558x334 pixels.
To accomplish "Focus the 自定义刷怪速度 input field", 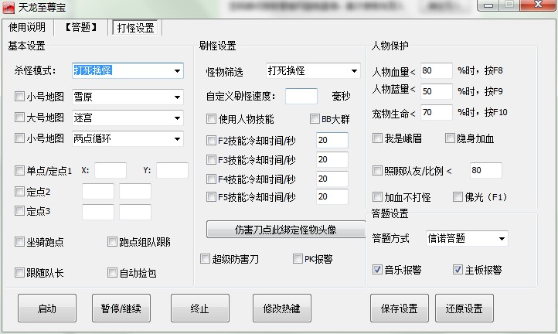I will (x=301, y=97).
